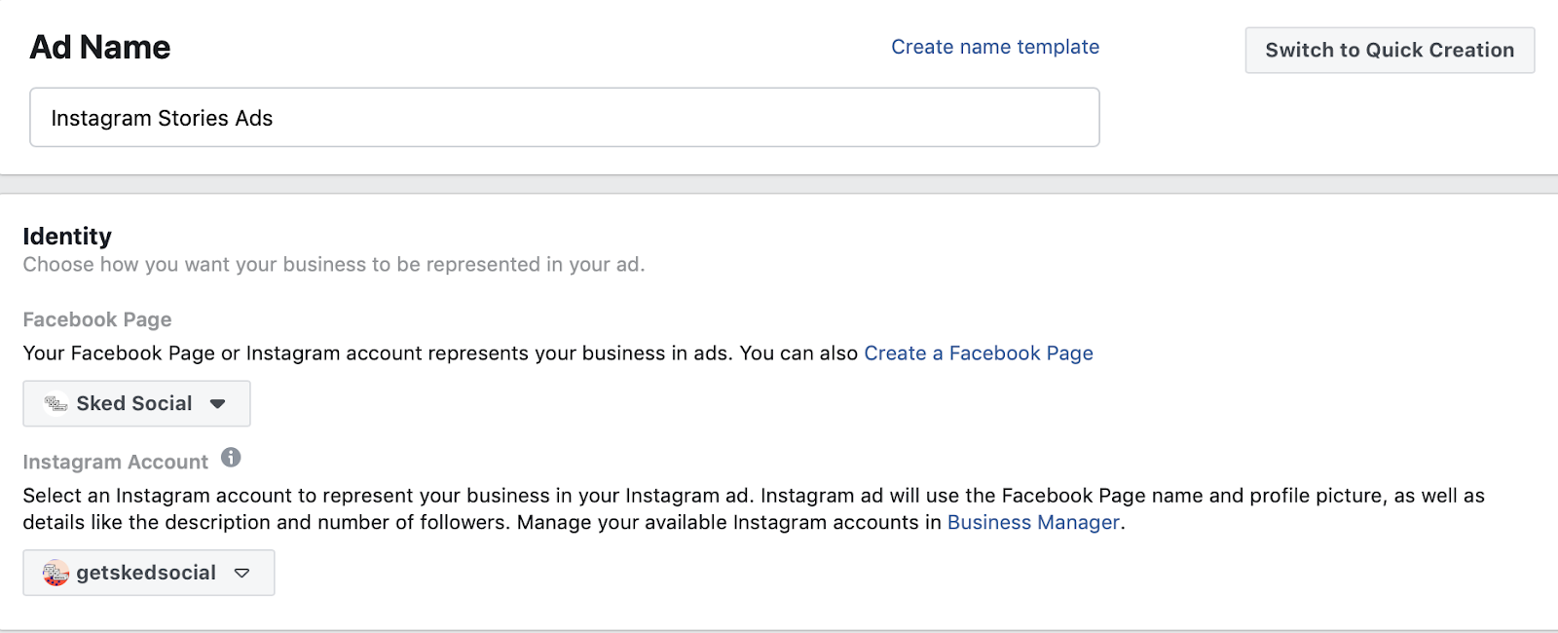Open the Business Manager link
Image resolution: width=1558 pixels, height=633 pixels.
pos(1033,523)
